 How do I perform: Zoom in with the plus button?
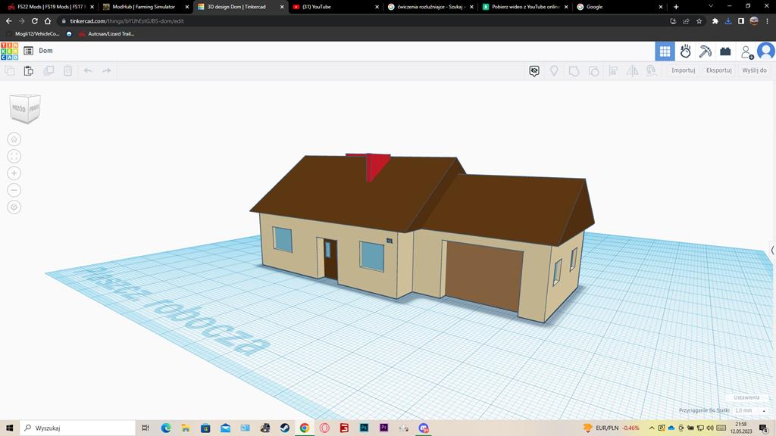click(14, 173)
